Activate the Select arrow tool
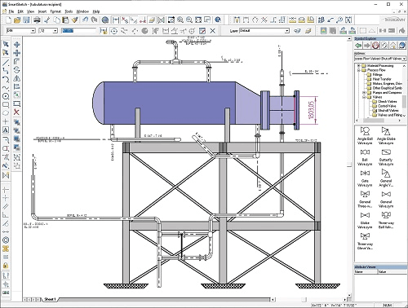The image size is (408, 308). [x=6, y=44]
